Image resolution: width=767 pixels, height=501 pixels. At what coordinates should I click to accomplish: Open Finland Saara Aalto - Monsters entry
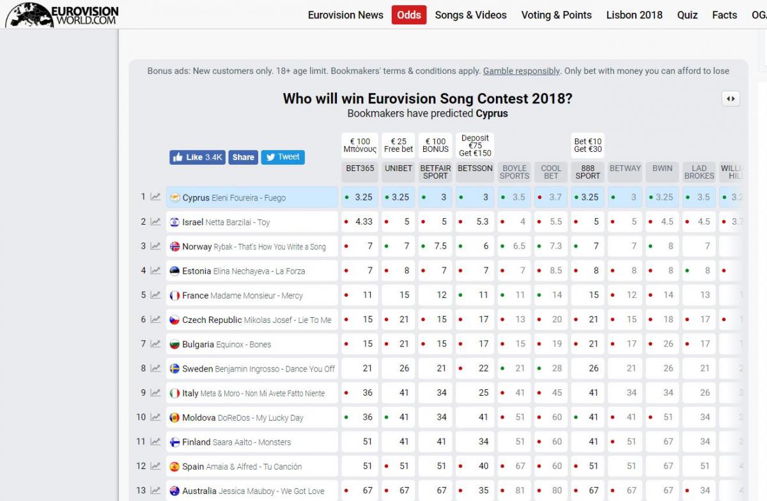[x=252, y=442]
